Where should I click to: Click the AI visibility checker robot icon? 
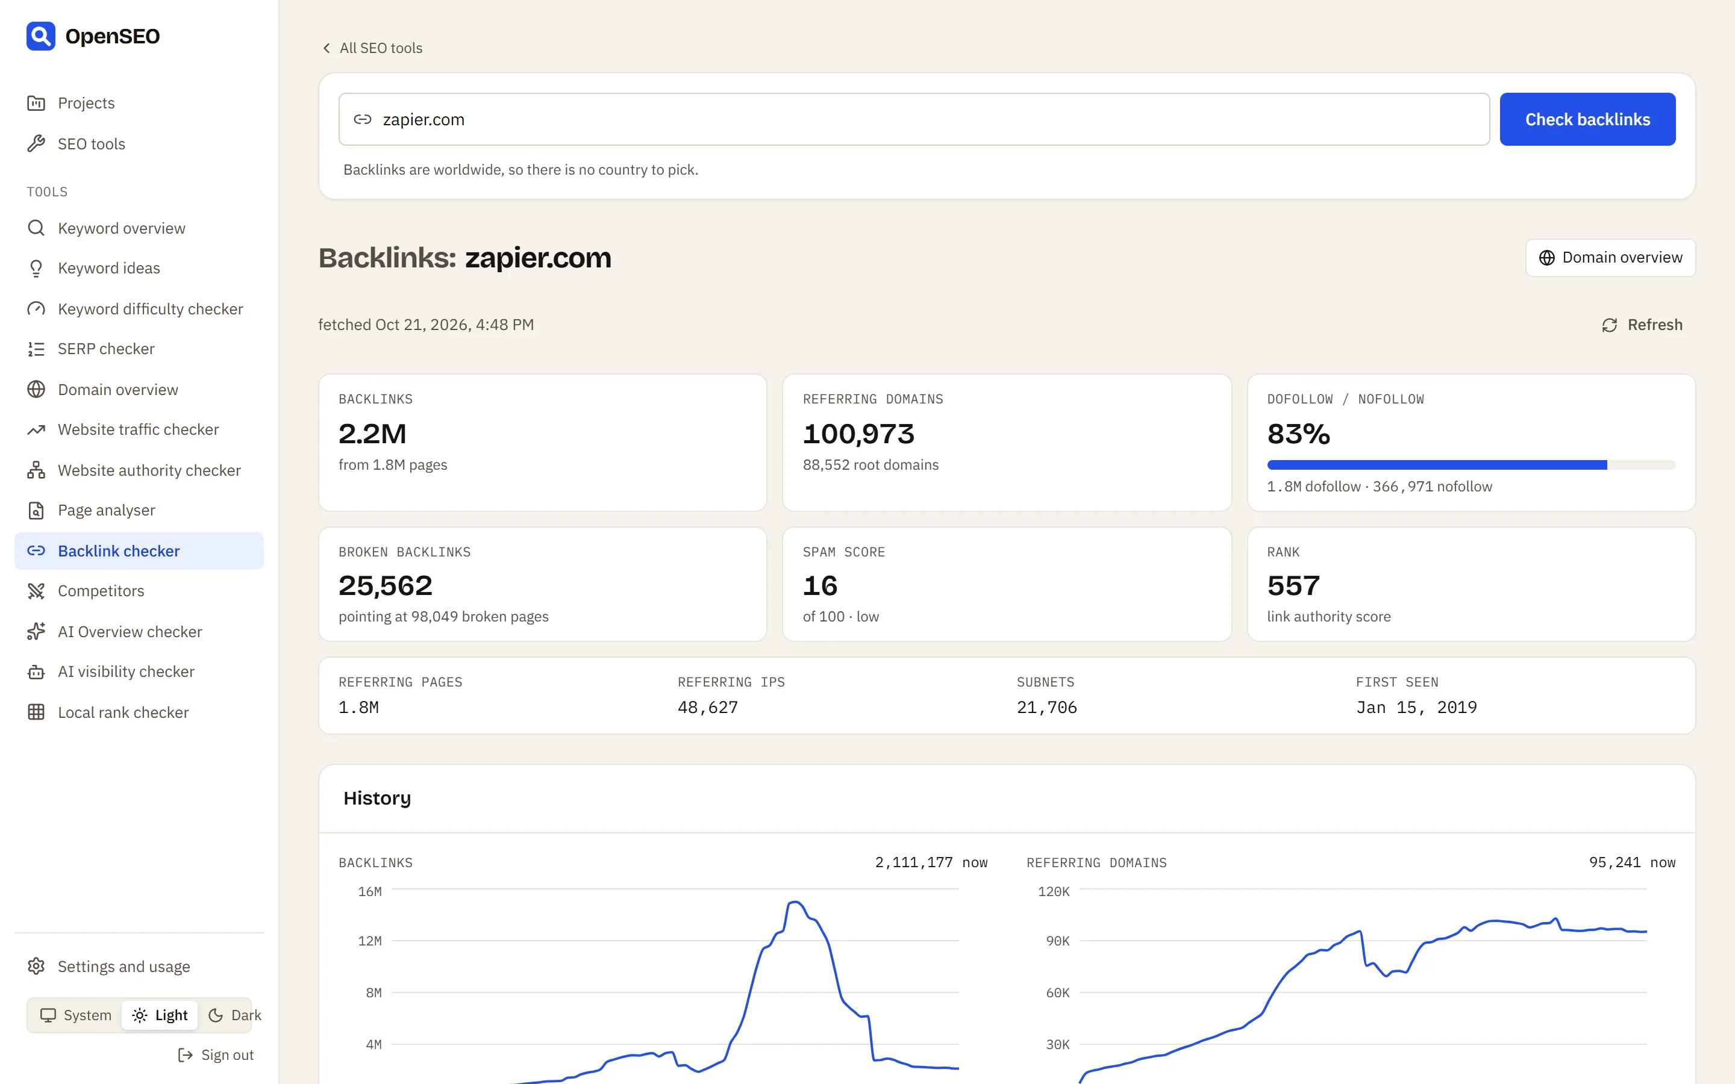[x=36, y=671]
